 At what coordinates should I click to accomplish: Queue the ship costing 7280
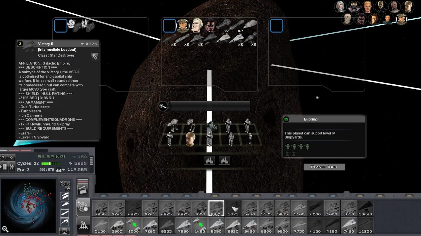tap(150, 226)
